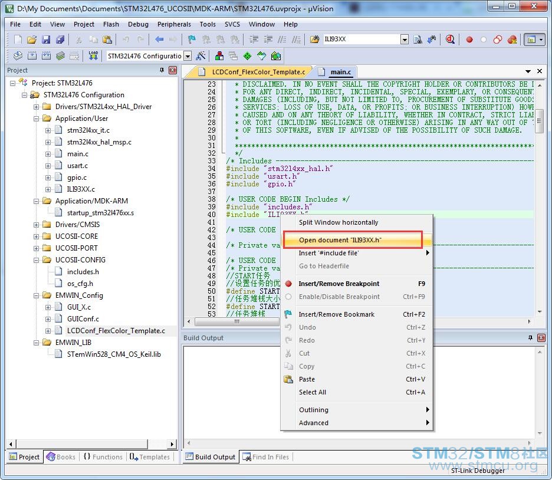Open Options for Target with the magic wand icon
Viewport: 552px width, 480px height.
(201, 55)
